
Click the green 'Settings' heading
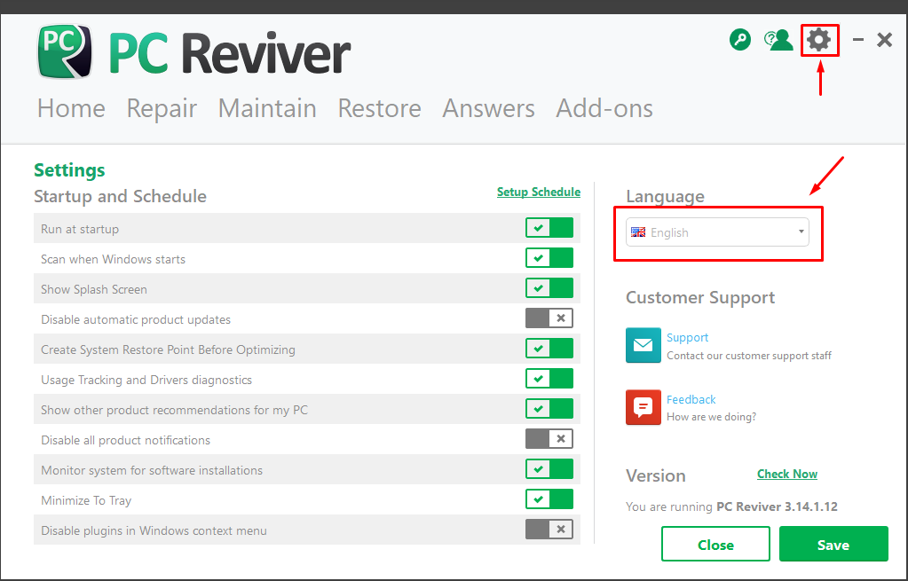coord(69,170)
